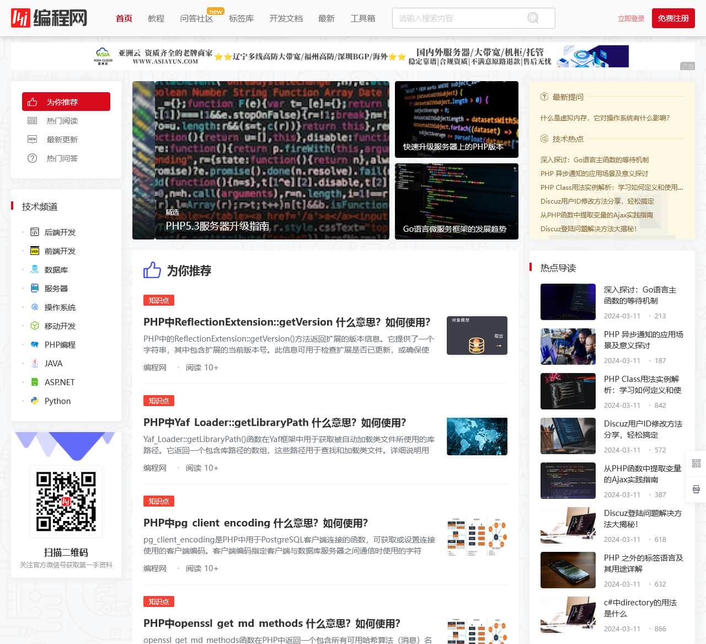
Task: Click diagram thumbnail of pg_client_encoding article
Action: click(477, 536)
